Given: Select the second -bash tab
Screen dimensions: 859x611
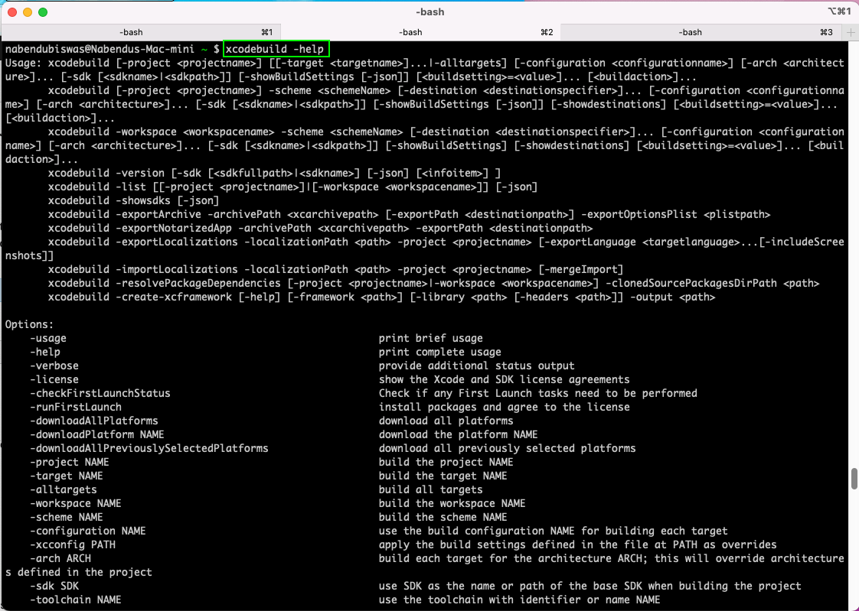Looking at the screenshot, I should point(411,32).
